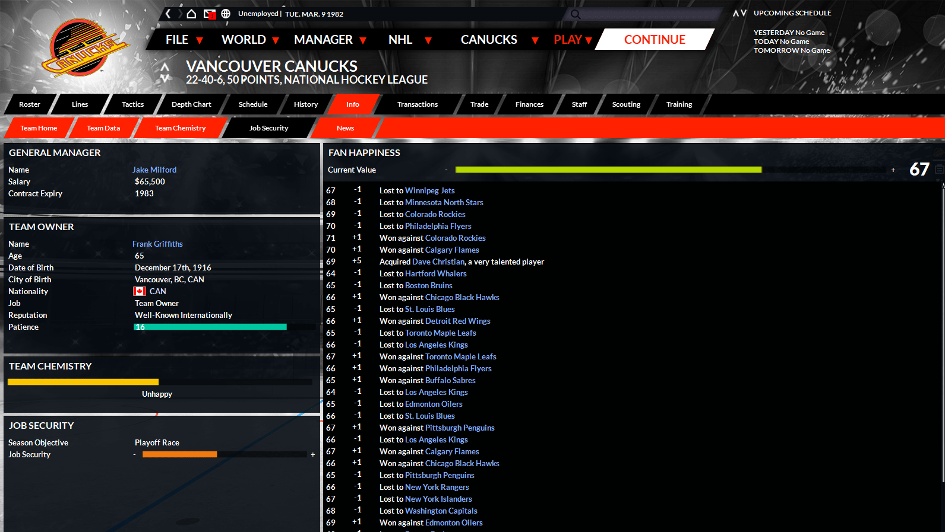Image resolution: width=945 pixels, height=532 pixels.
Task: Open Jake Milford's profile link
Action: tap(154, 170)
